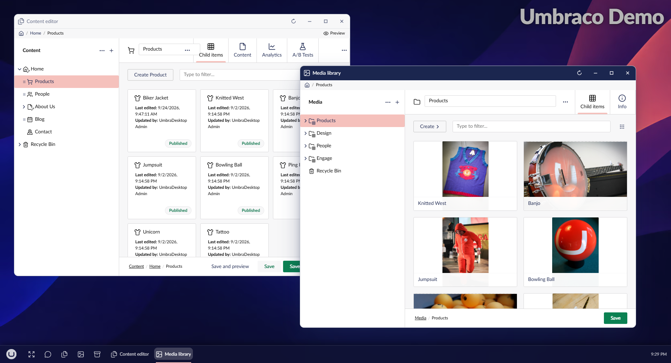Click Save and preview

click(230, 266)
